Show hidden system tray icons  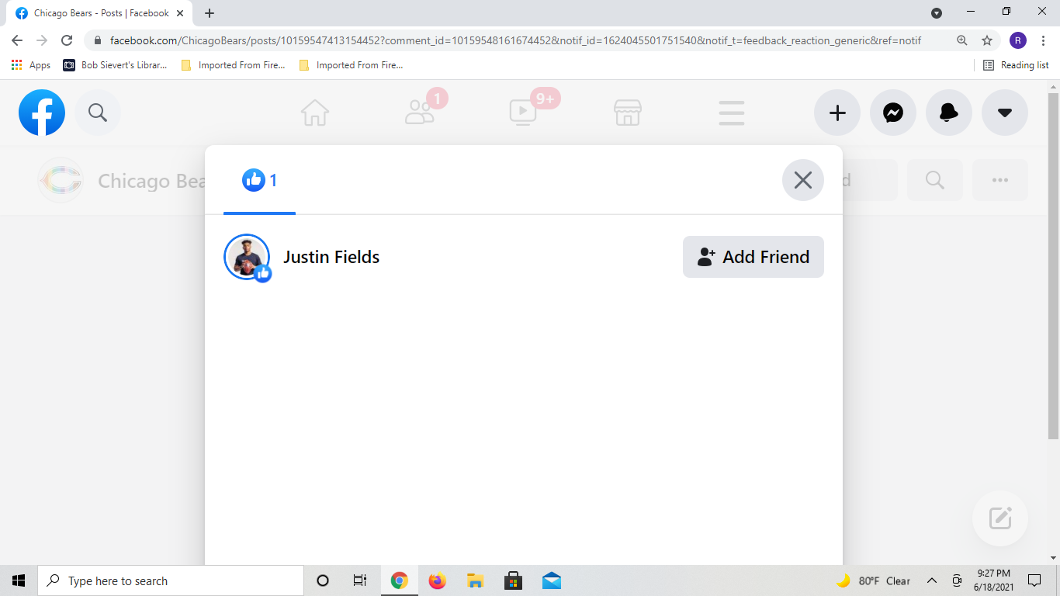(932, 580)
